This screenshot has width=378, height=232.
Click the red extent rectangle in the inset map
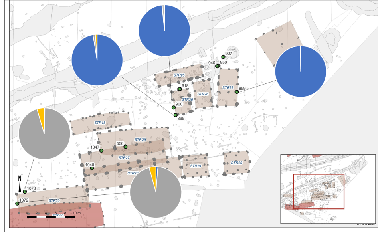318,174
